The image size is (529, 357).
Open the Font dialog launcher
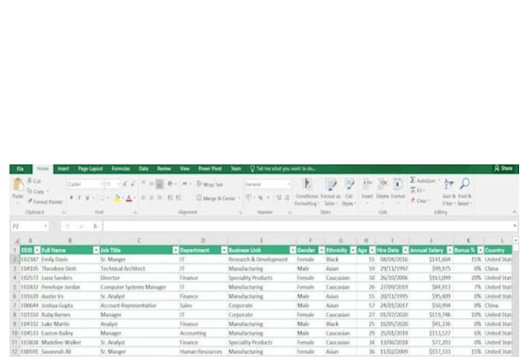[135, 212]
